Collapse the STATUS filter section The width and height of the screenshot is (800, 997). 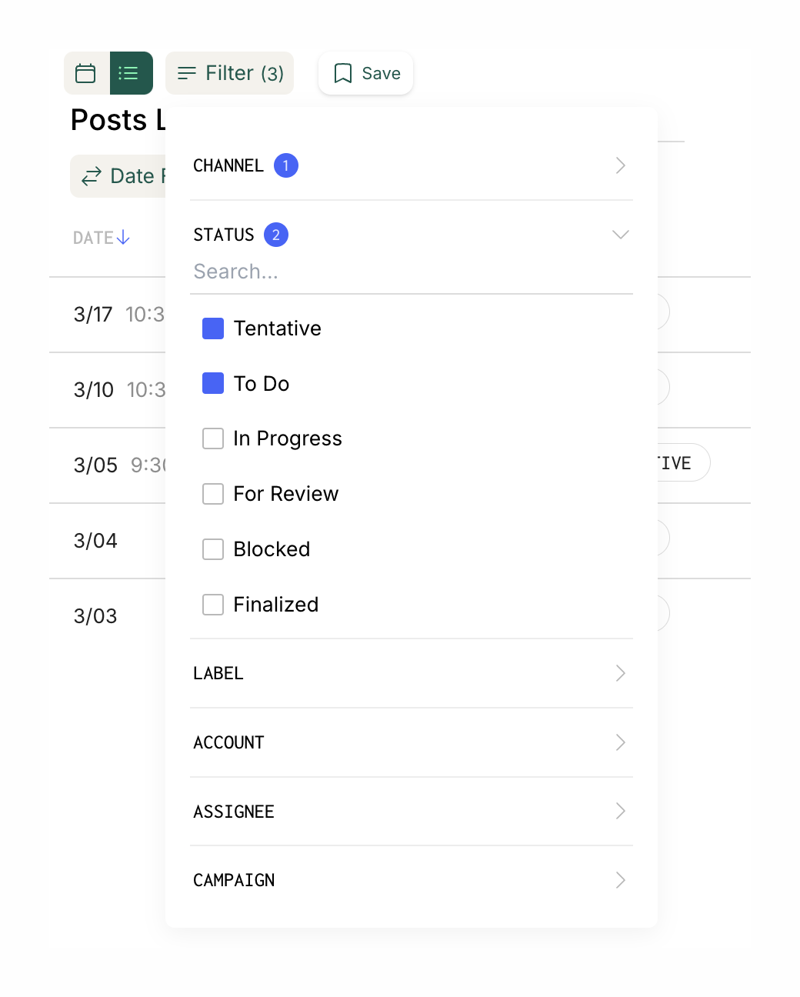click(x=620, y=235)
